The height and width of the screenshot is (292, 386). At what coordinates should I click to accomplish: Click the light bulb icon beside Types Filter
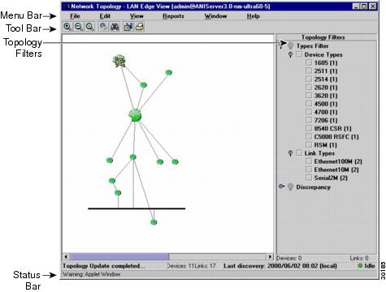[290, 46]
